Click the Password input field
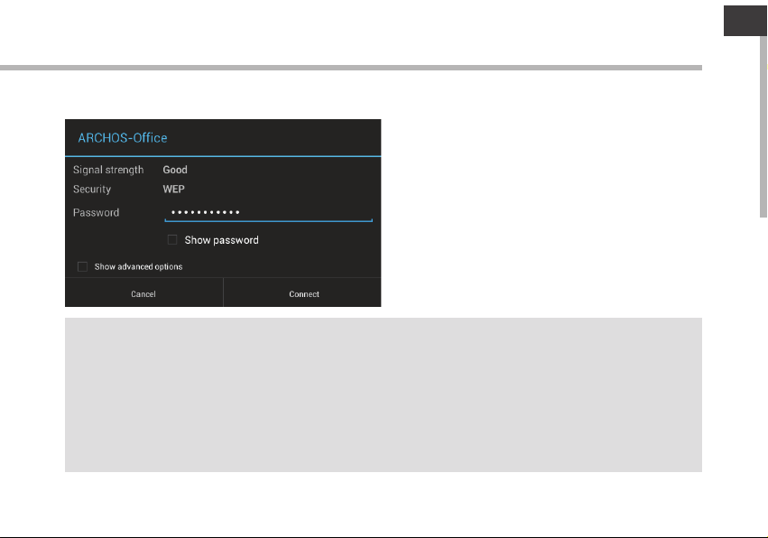This screenshot has height=538, width=768. coord(268,213)
